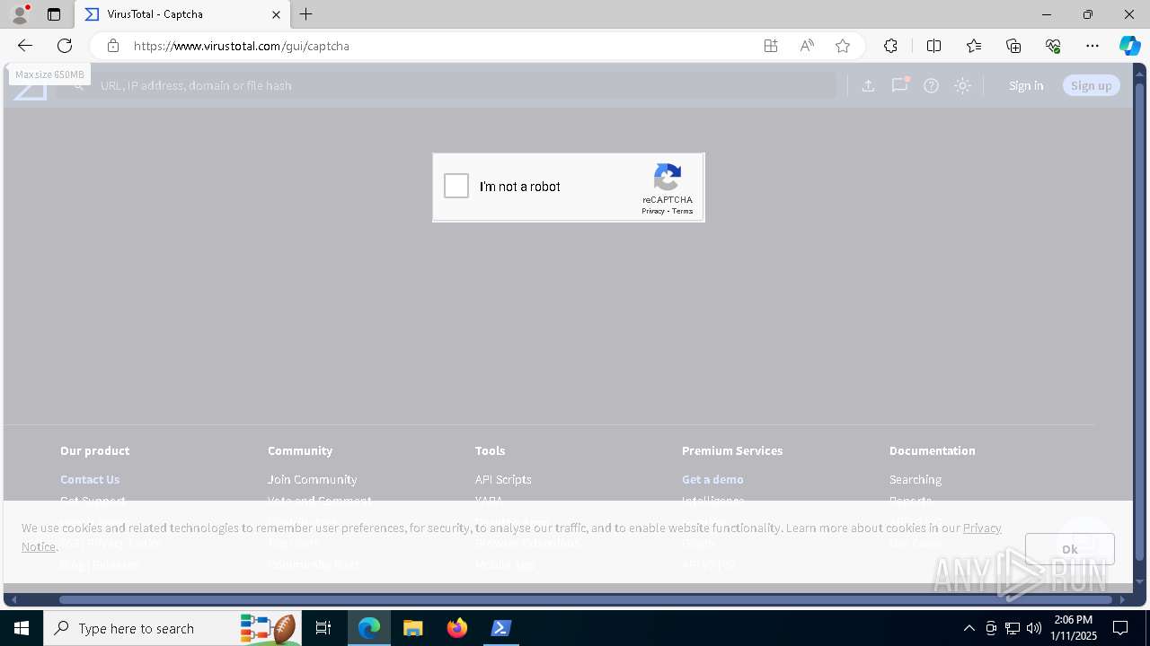1150x646 pixels.
Task: Toggle VirusTotal light/dark theme
Action: coord(963,85)
